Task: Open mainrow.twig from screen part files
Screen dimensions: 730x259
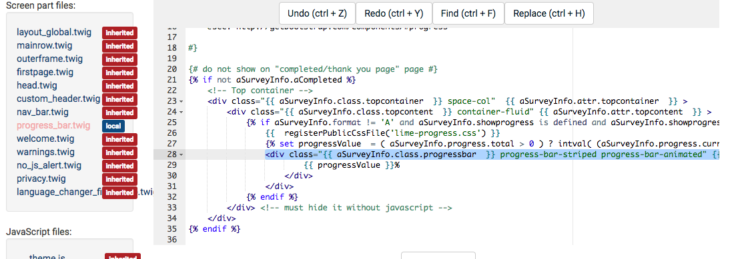Action: (x=45, y=45)
